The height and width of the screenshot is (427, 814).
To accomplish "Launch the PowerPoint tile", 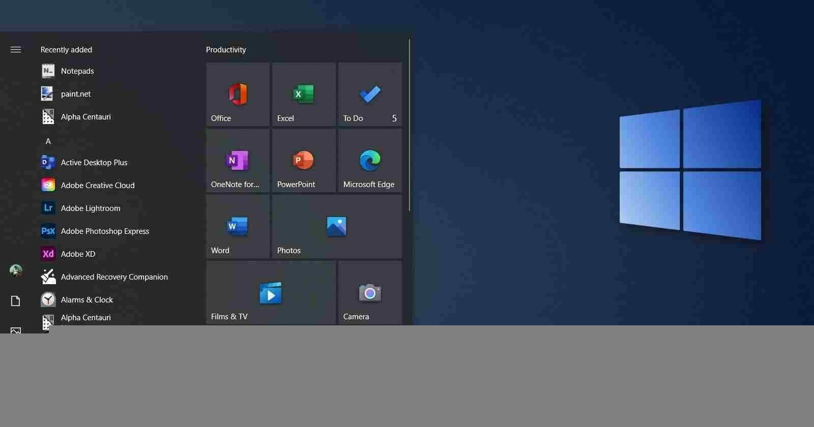I will click(304, 160).
